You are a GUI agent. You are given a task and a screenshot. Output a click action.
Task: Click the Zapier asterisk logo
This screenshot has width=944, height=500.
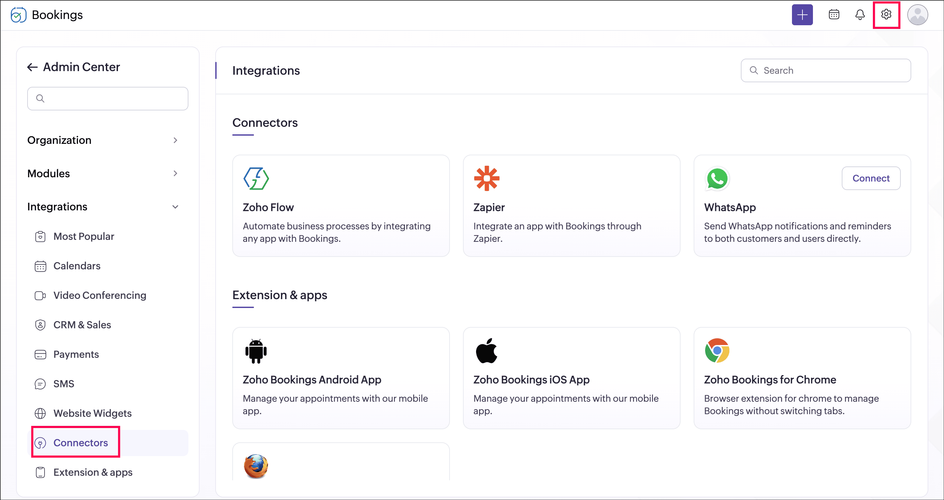(486, 179)
